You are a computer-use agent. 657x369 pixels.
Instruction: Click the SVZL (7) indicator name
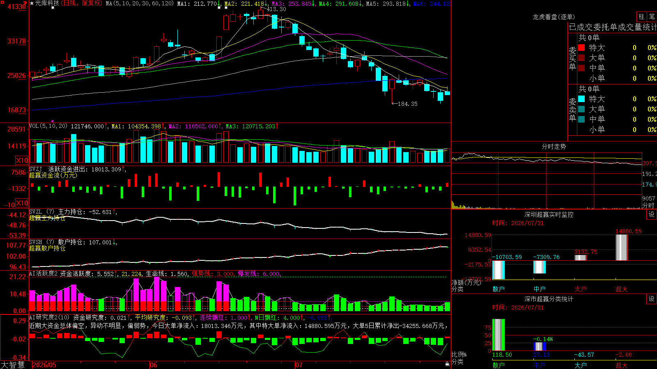pyautogui.click(x=41, y=212)
